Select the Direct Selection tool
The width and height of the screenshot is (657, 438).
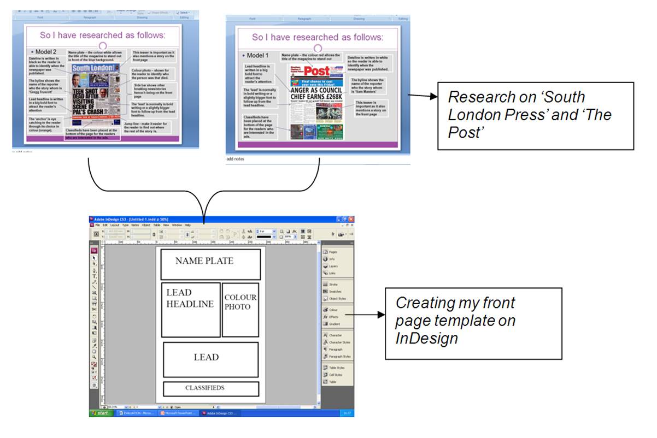[94, 263]
